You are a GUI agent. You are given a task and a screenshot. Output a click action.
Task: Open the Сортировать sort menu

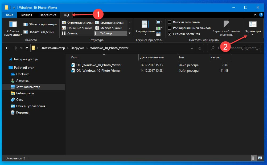[x=145, y=28]
